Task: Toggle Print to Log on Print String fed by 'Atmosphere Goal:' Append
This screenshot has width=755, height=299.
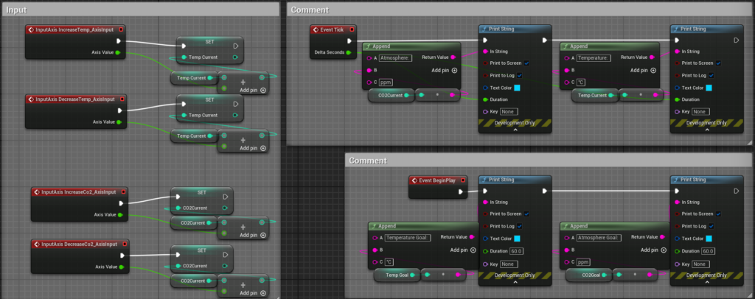Action: click(x=718, y=226)
